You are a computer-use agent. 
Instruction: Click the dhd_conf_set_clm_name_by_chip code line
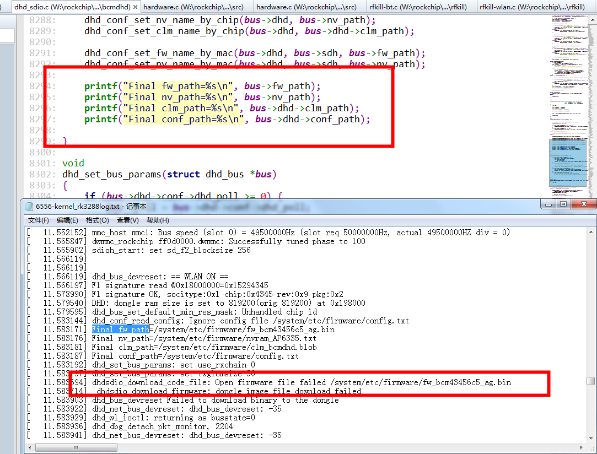[x=249, y=31]
